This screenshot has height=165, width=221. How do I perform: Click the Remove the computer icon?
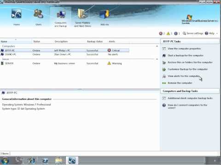[x=164, y=83]
